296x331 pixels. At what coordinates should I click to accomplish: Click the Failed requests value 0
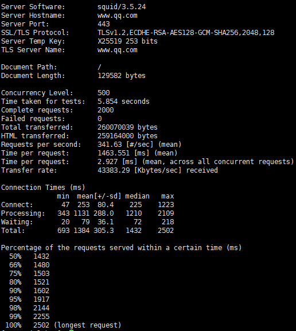100,119
